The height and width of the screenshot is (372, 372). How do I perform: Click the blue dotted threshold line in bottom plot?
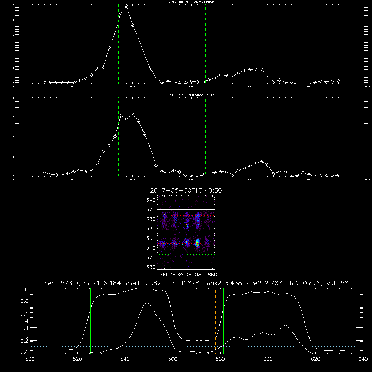(196, 347)
